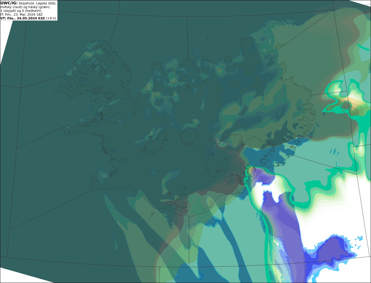Screen dimensions: 371x283
Task: Click the word "Skýjahula." in the legend
Action: tap(27, 3)
